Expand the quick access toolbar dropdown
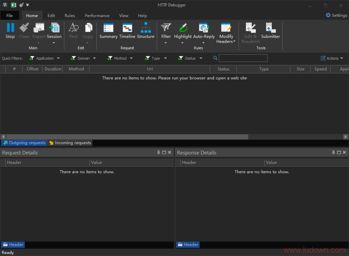 point(27,5)
